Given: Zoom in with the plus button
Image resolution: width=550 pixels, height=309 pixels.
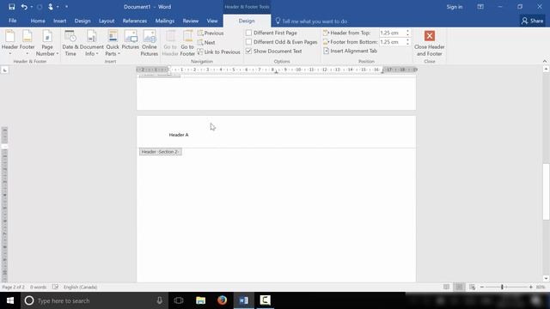Looking at the screenshot, I should click(531, 287).
